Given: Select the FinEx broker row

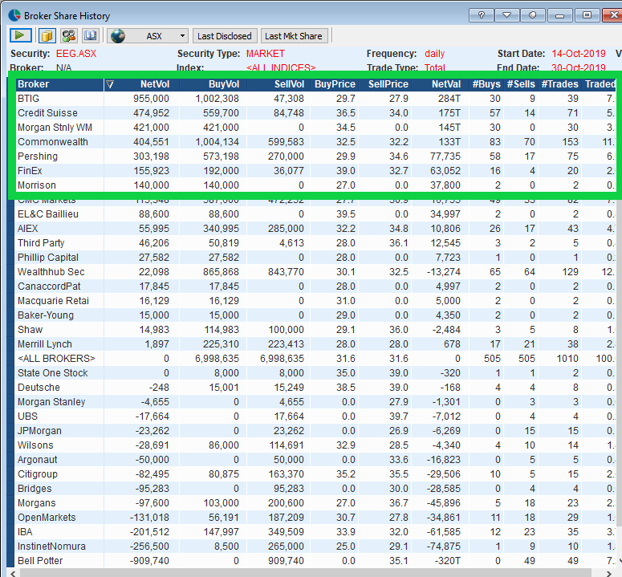Looking at the screenshot, I should click(x=315, y=171).
